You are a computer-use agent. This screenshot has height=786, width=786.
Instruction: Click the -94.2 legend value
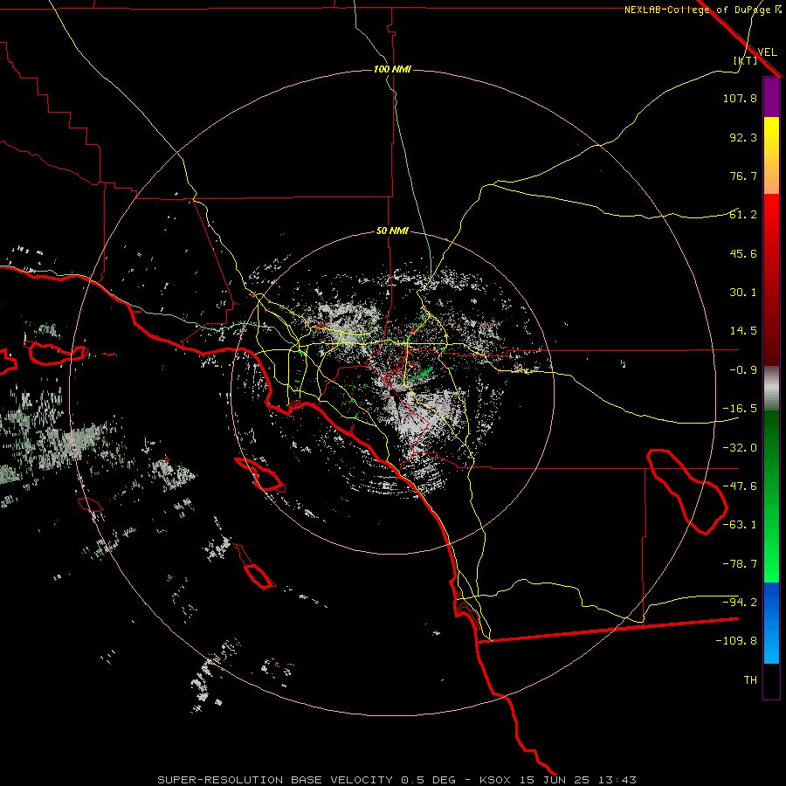tap(740, 603)
